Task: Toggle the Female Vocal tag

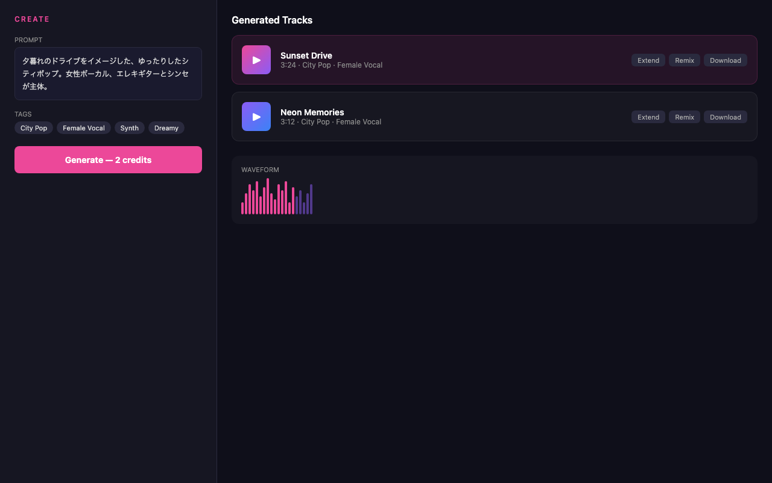Action: [83, 127]
